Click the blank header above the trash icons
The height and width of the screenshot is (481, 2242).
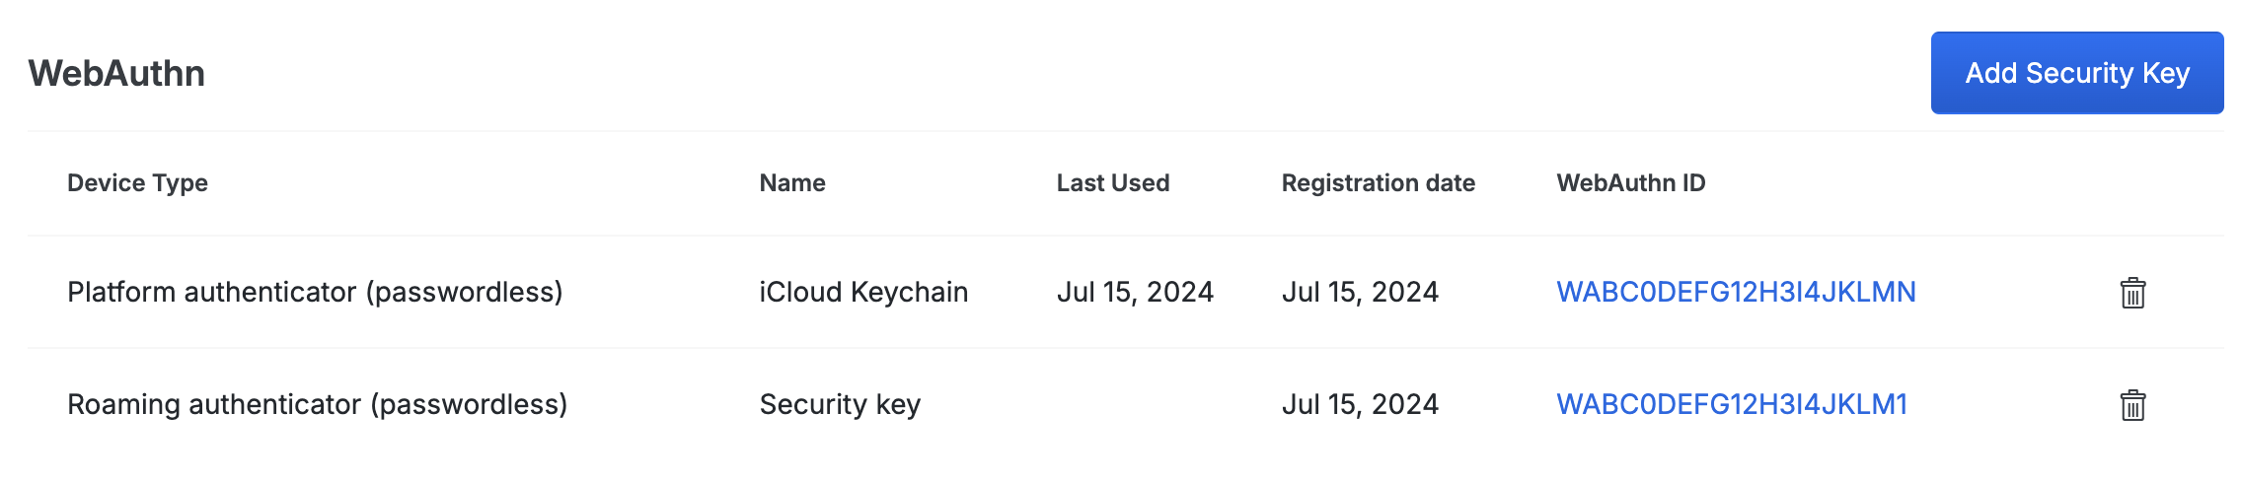pyautogui.click(x=2132, y=183)
